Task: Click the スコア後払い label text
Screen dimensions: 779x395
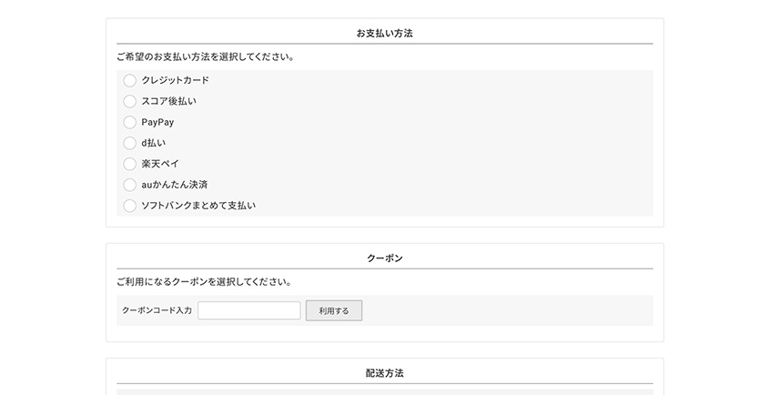Action: pyautogui.click(x=168, y=101)
